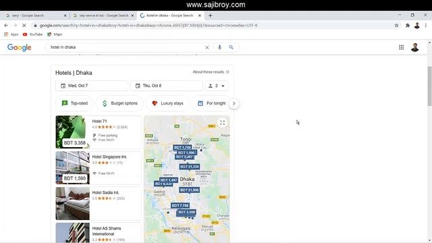Image resolution: width=432 pixels, height=243 pixels.
Task: Click the 'Free parking' text under Hotel 71
Action: (x=108, y=136)
